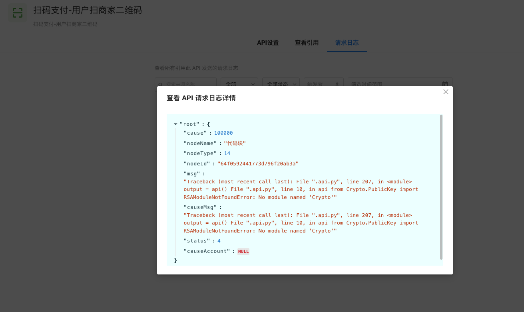
Task: Click the person icon in the 触发者 field
Action: 337,84
